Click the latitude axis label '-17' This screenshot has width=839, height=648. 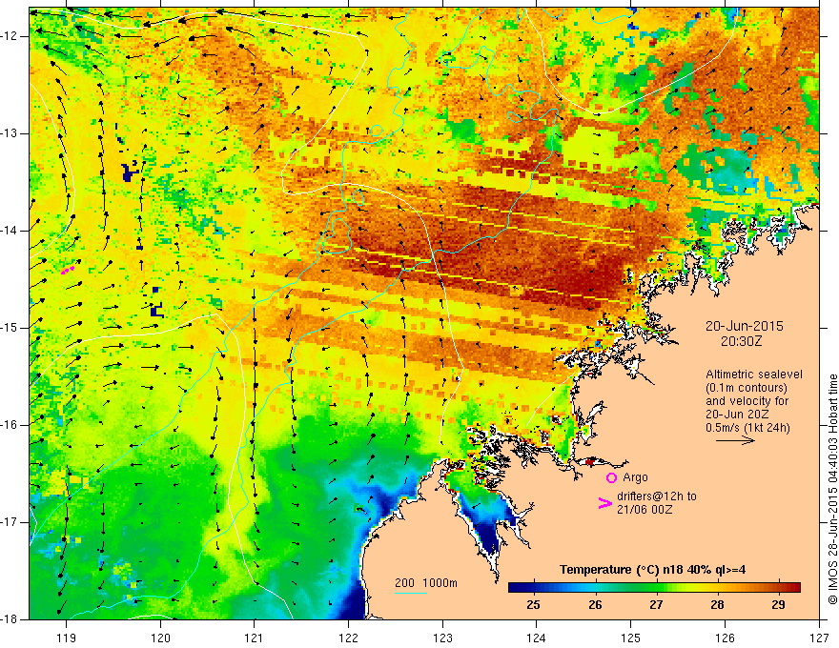pos(10,522)
